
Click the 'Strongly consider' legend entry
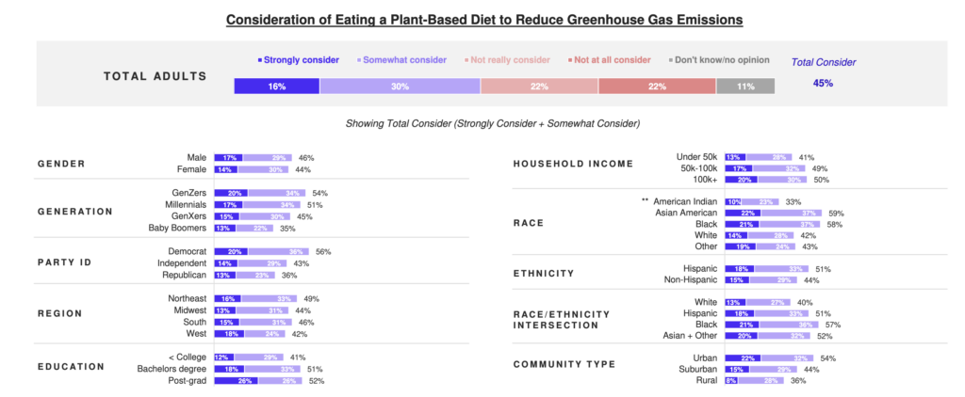pos(302,60)
